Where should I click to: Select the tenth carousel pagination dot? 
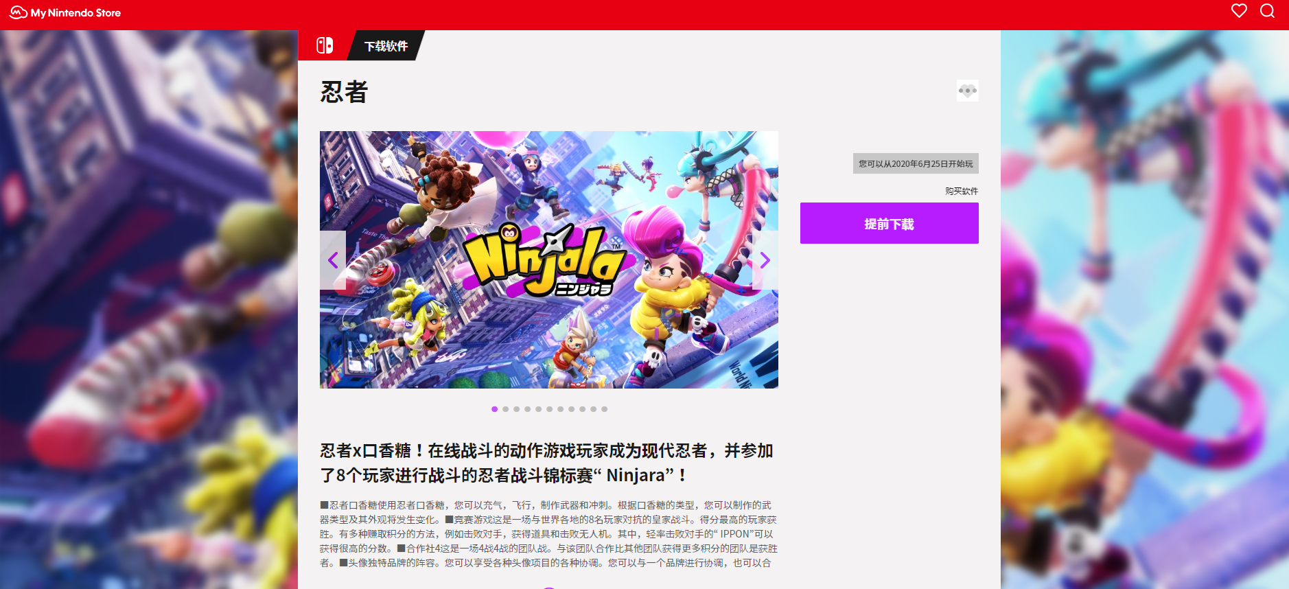pyautogui.click(x=594, y=409)
